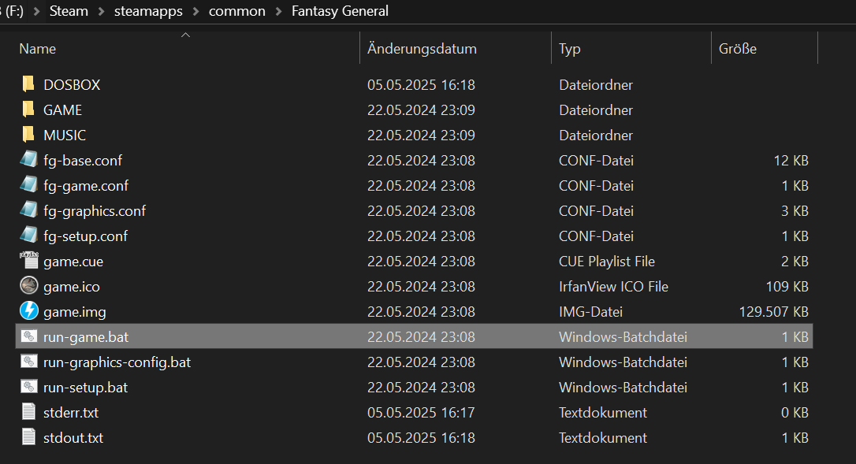Select the DOSBOX folder name

click(72, 84)
